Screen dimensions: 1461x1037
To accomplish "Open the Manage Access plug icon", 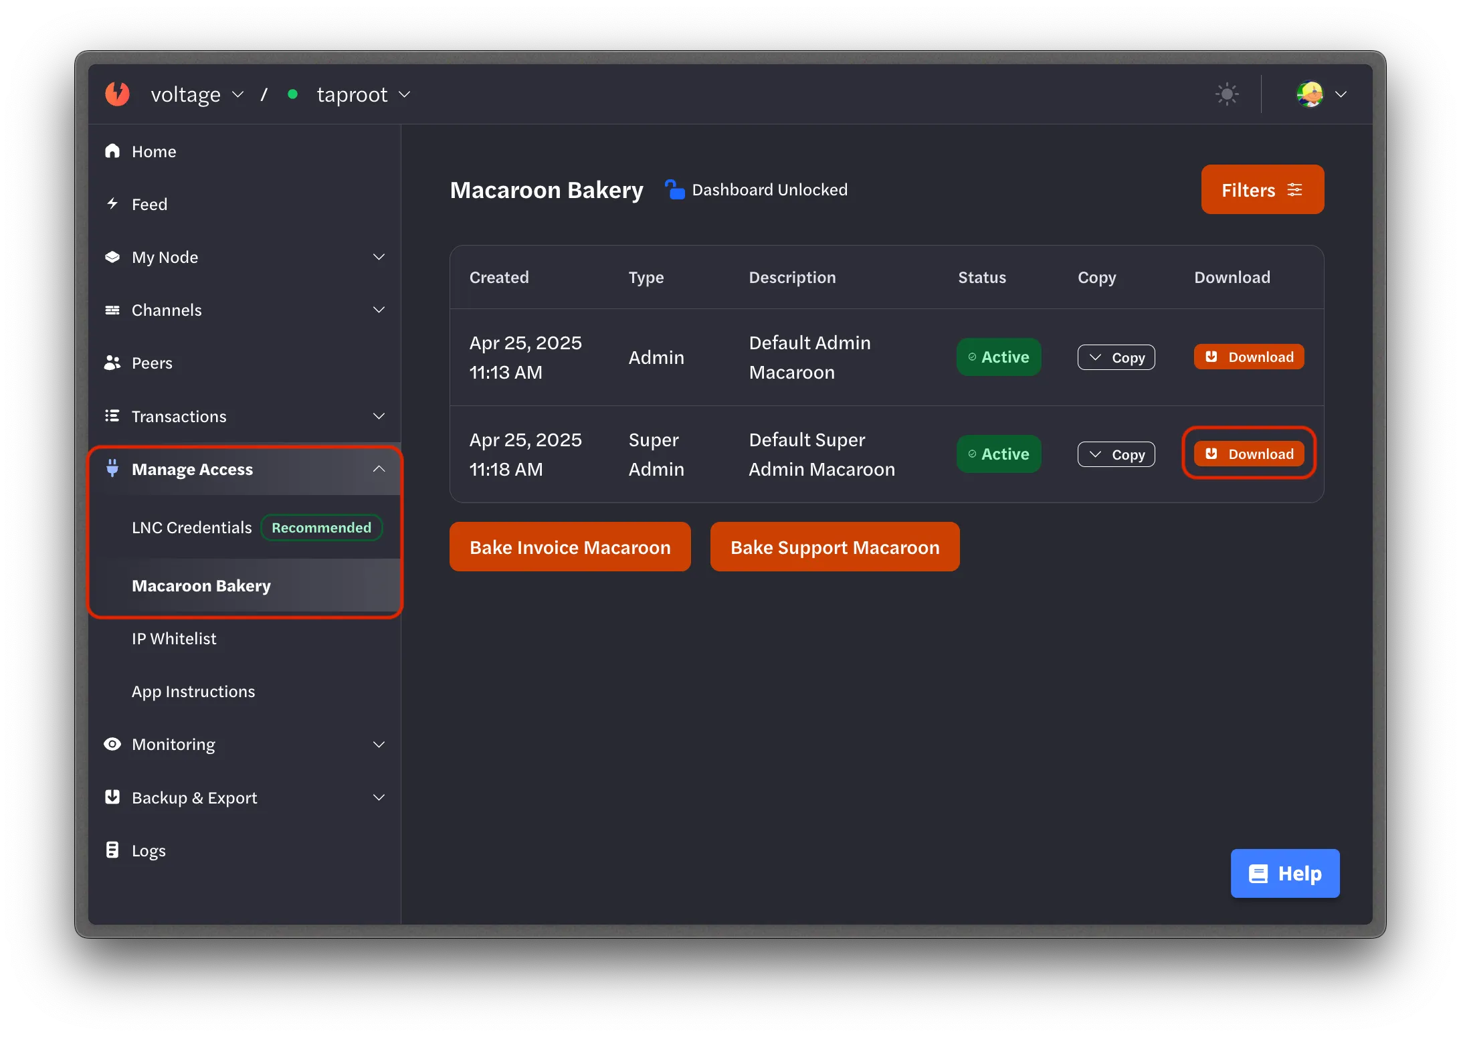I will [x=112, y=468].
